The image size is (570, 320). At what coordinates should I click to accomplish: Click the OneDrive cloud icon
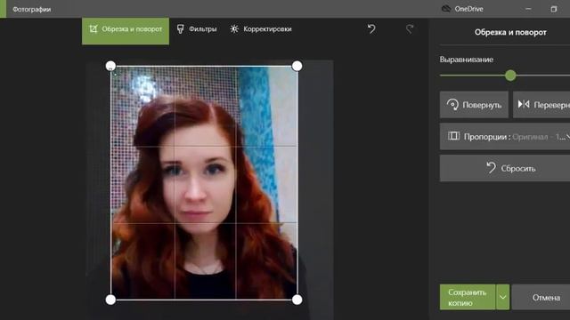(x=446, y=9)
